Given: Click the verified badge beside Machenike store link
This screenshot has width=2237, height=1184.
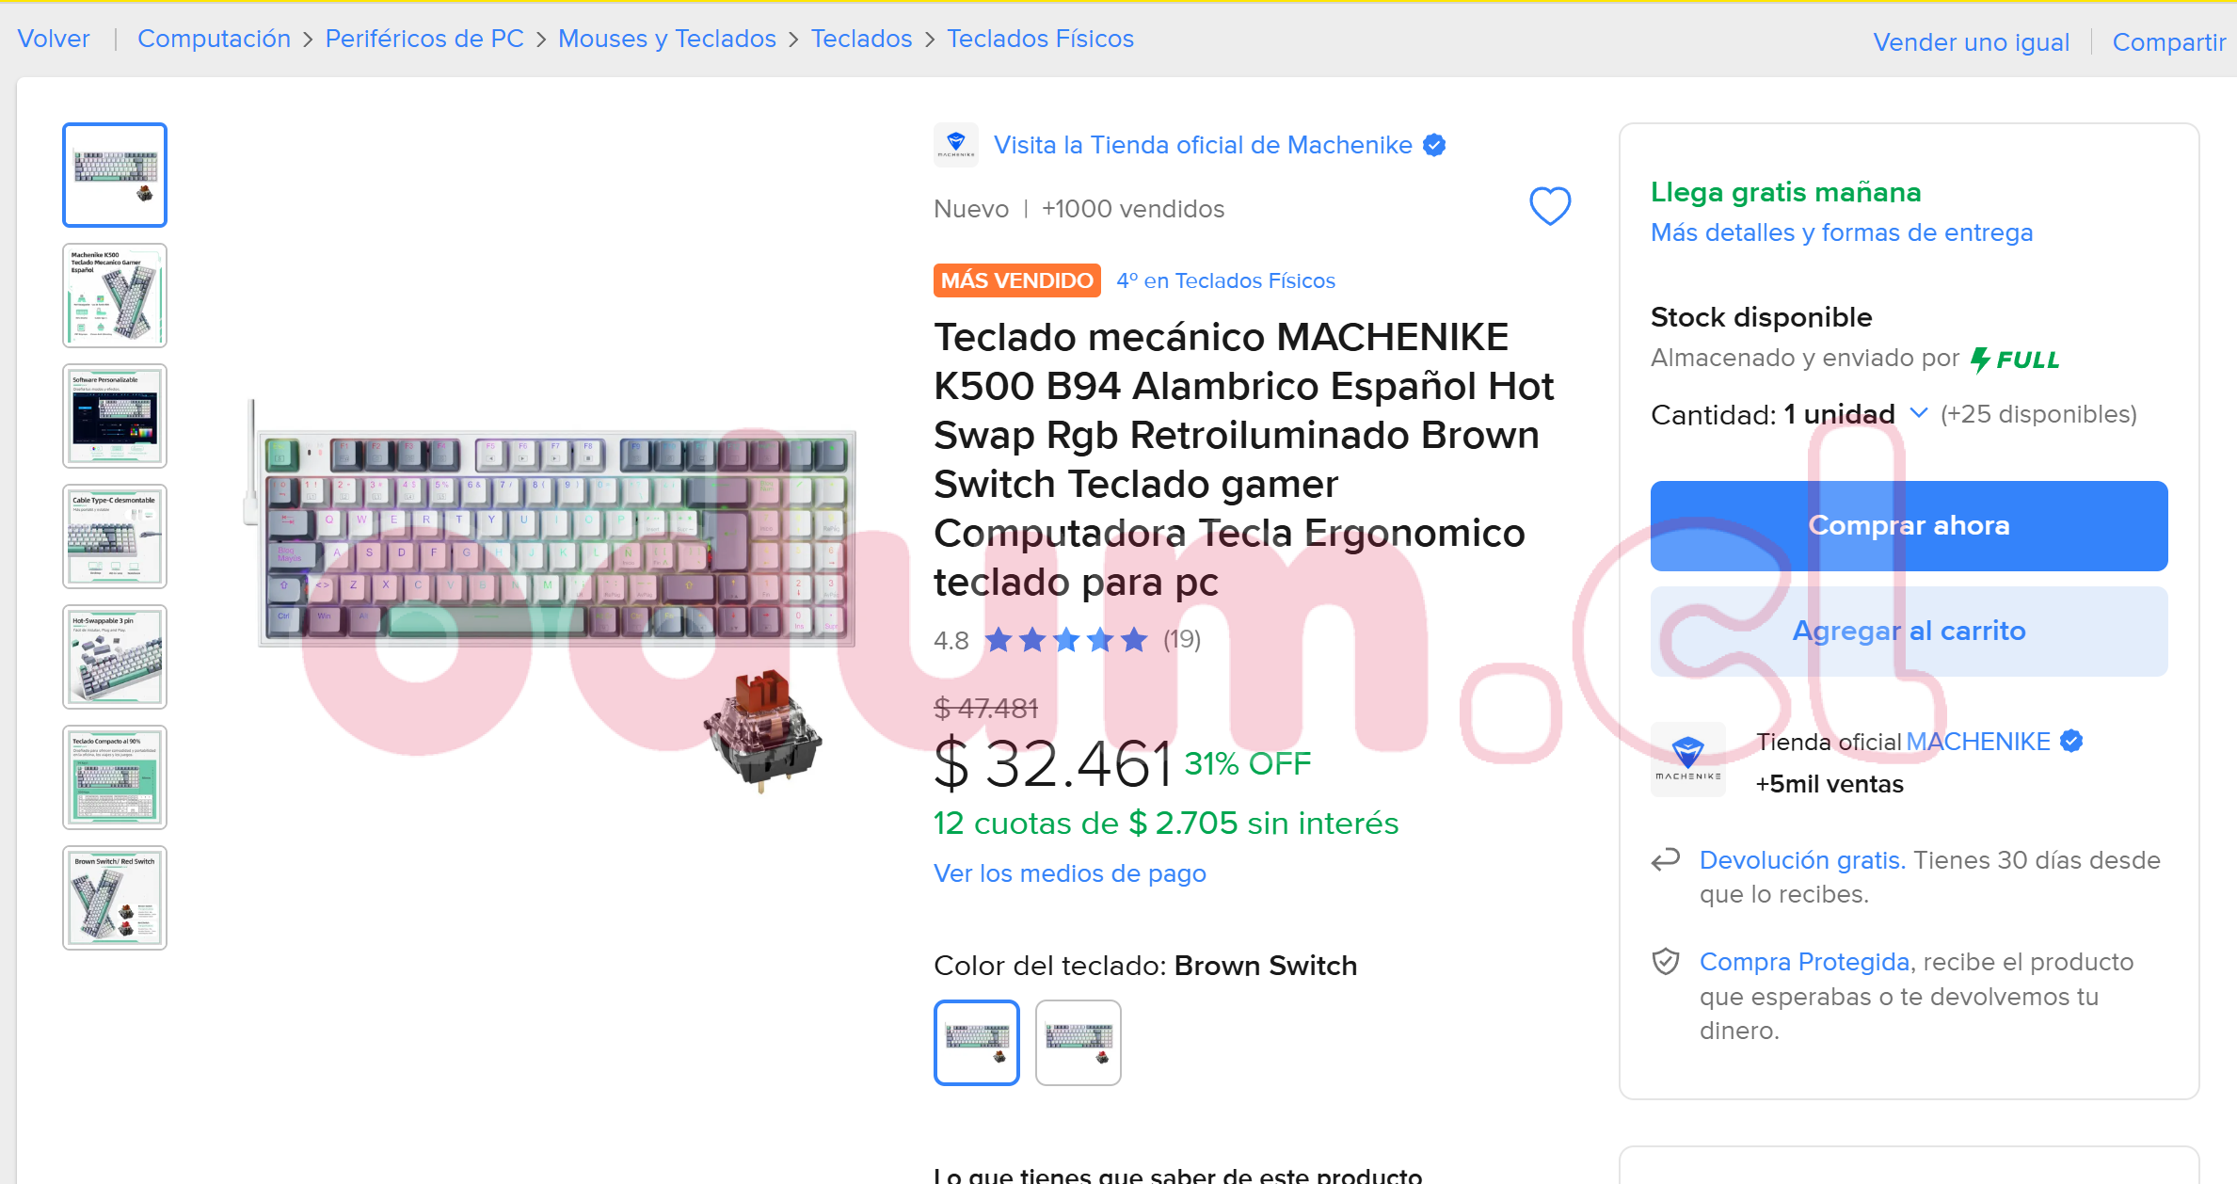Looking at the screenshot, I should tap(1434, 145).
